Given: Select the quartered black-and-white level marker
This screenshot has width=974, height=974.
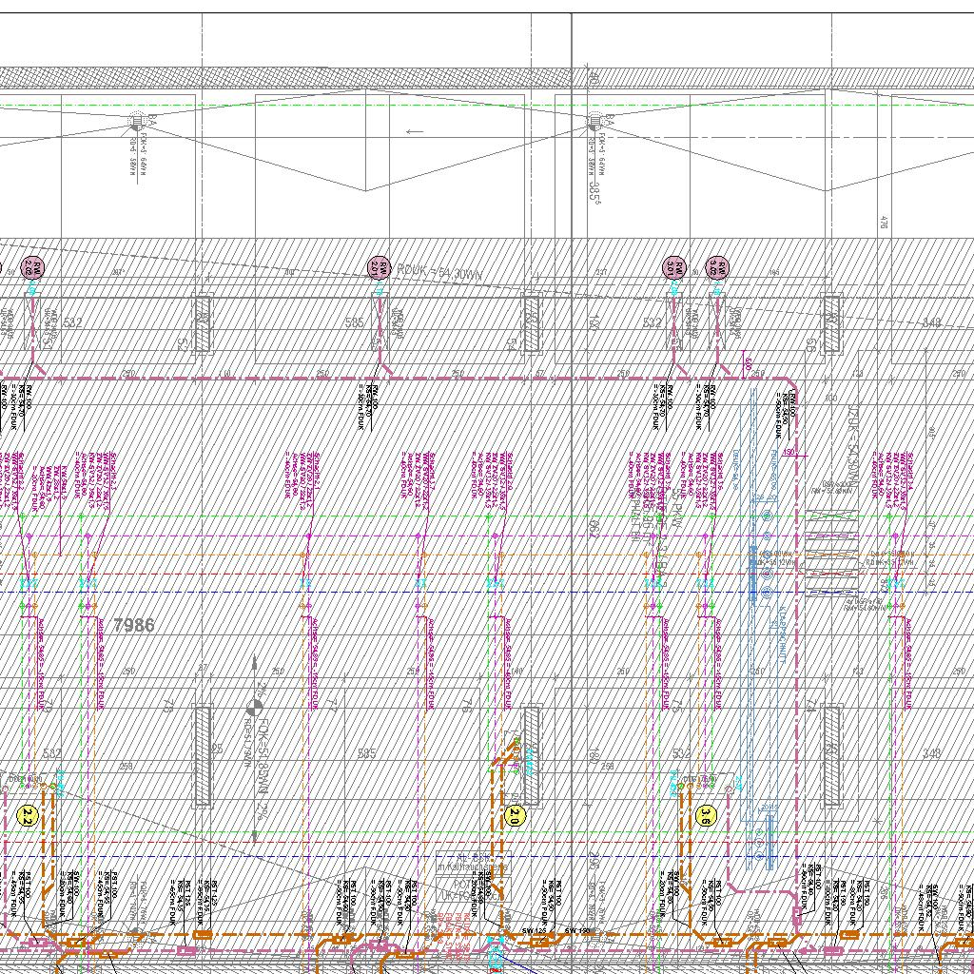Looking at the screenshot, I should click(254, 707).
